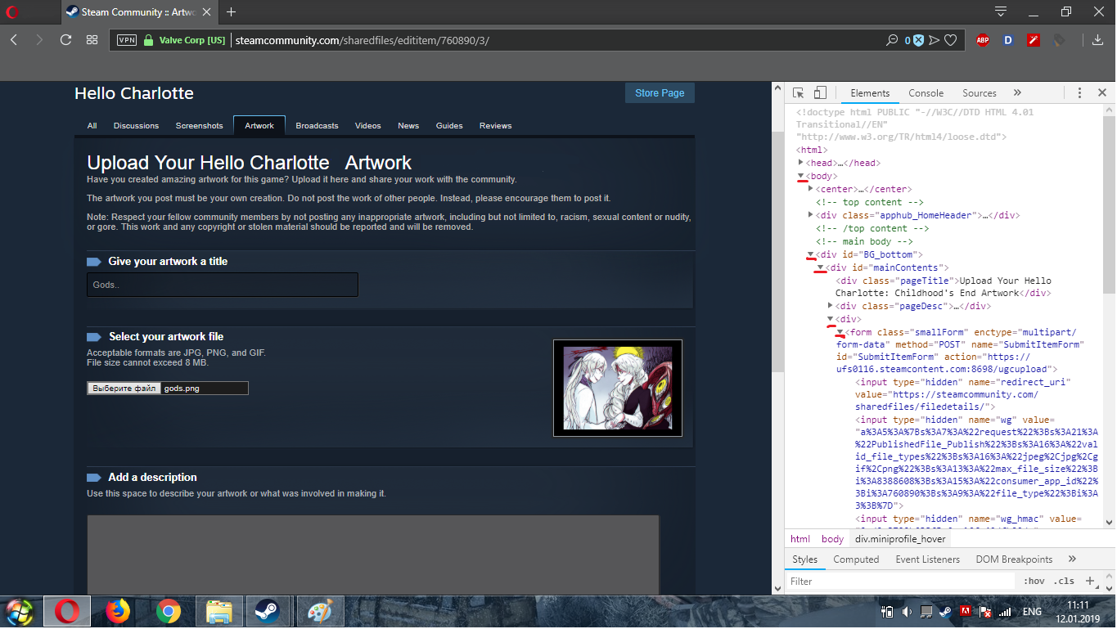Viewport: 1117px width, 629px height.
Task: Open the Event Listeners tab
Action: (927, 559)
